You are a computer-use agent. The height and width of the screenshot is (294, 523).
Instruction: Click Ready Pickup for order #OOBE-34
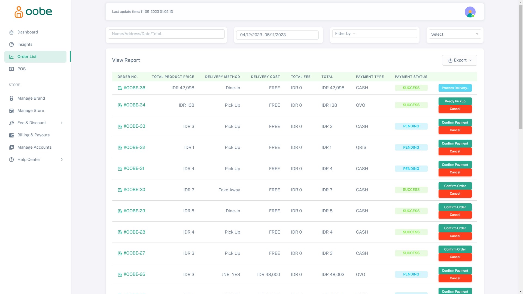pos(455,101)
